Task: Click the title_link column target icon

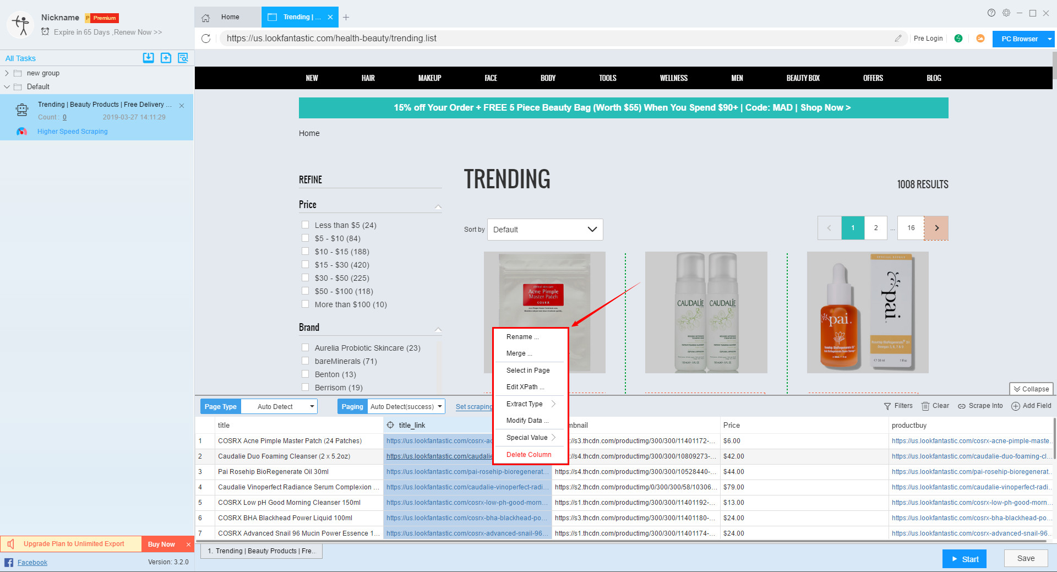Action: pyautogui.click(x=390, y=425)
